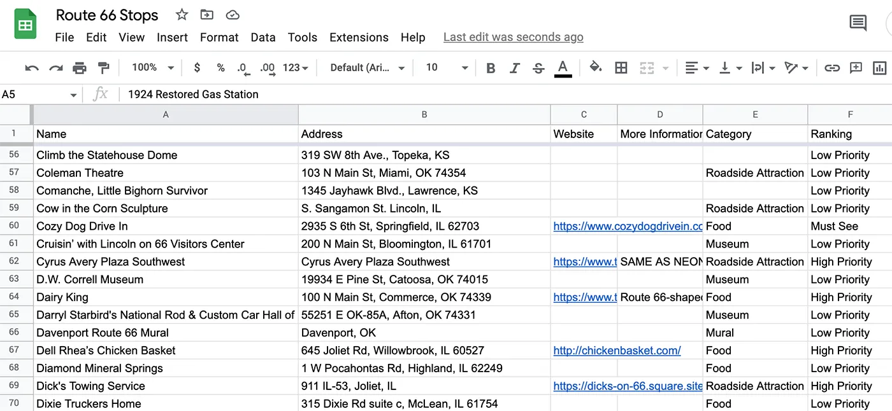Screen dimensions: 892x411
Task: Open the Insert menu
Action: [172, 38]
